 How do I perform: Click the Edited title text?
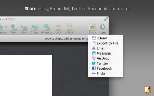tap(11, 19)
